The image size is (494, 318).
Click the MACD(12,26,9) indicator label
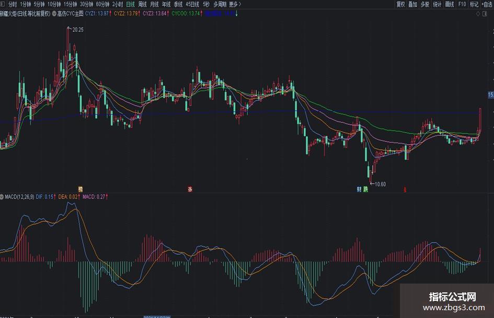click(x=19, y=197)
